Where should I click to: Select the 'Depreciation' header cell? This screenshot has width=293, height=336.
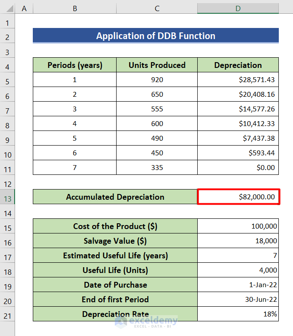[x=238, y=65]
